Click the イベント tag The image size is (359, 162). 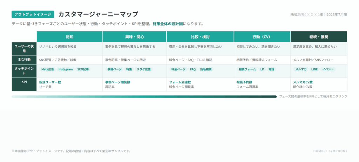[328, 69]
